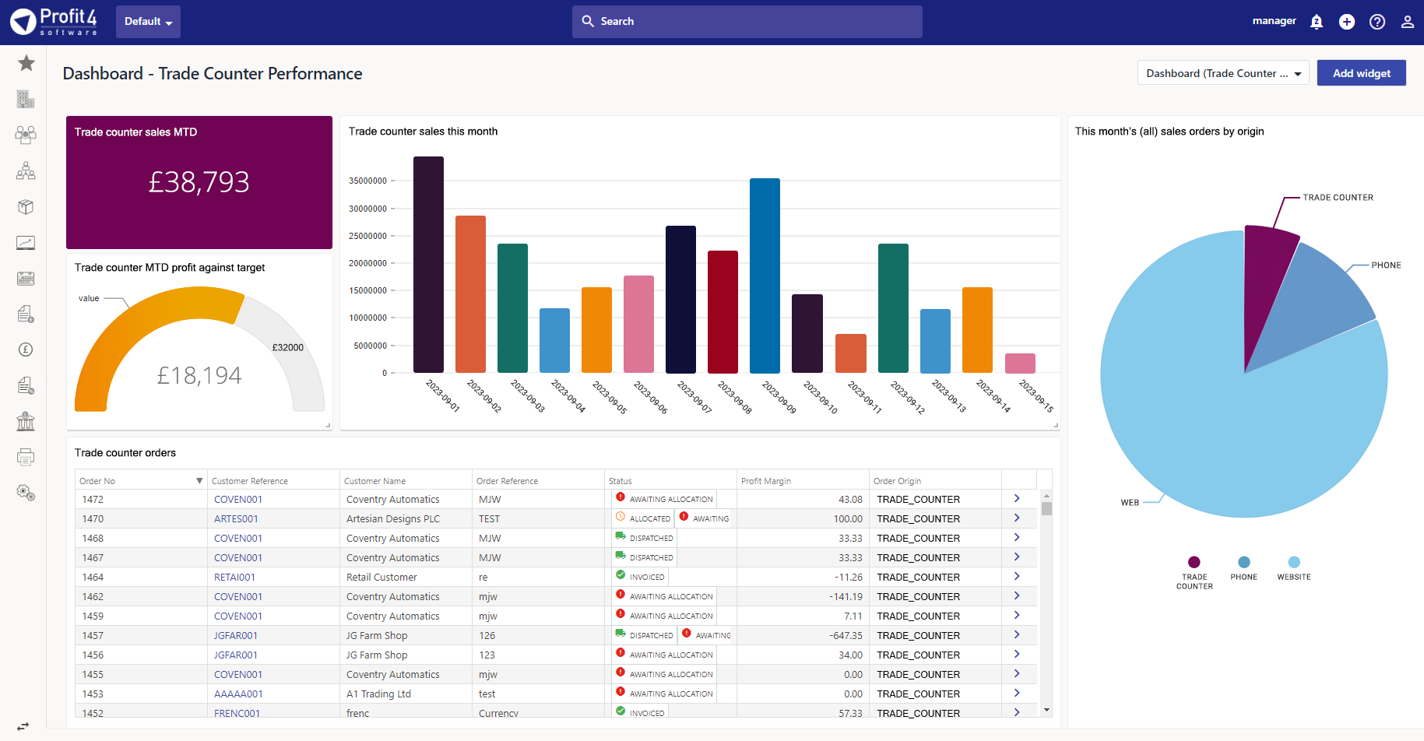The width and height of the screenshot is (1424, 741).
Task: Click the DISPATCHED status in order 1468 row
Action: click(644, 537)
